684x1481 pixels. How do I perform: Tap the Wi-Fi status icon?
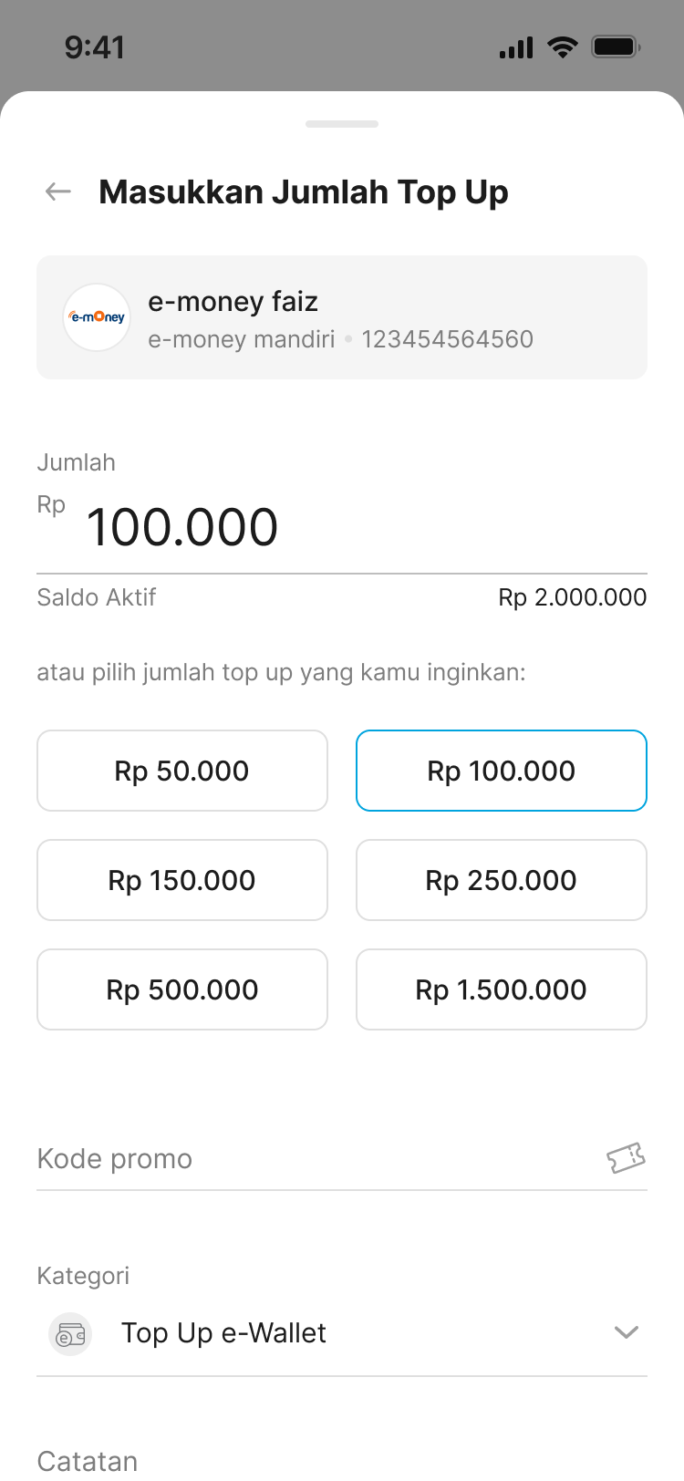563,47
